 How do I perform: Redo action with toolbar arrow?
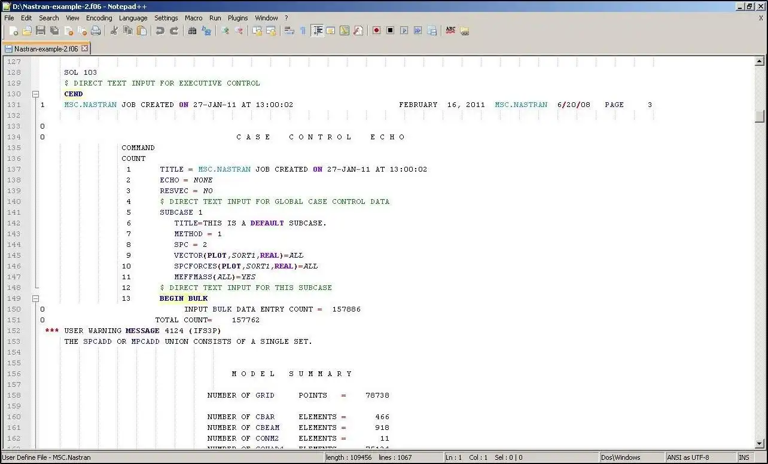(x=173, y=30)
